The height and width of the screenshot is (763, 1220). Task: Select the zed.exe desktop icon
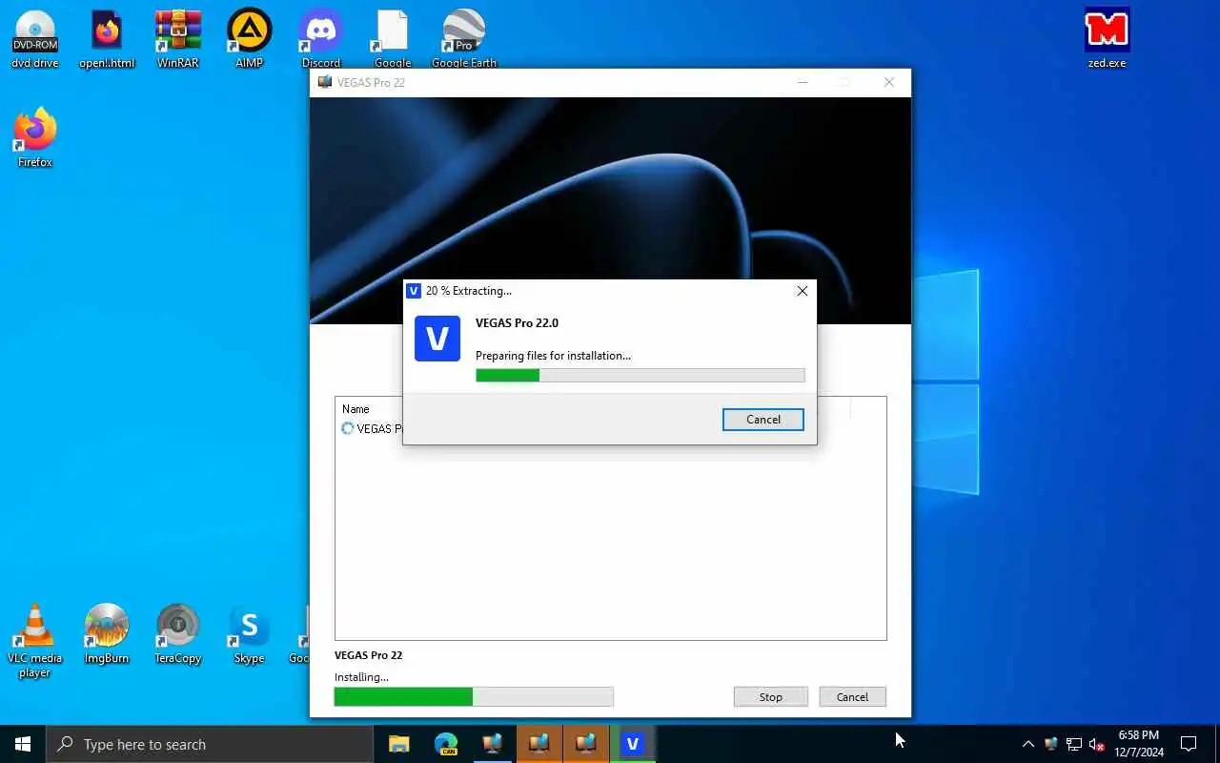[1107, 38]
